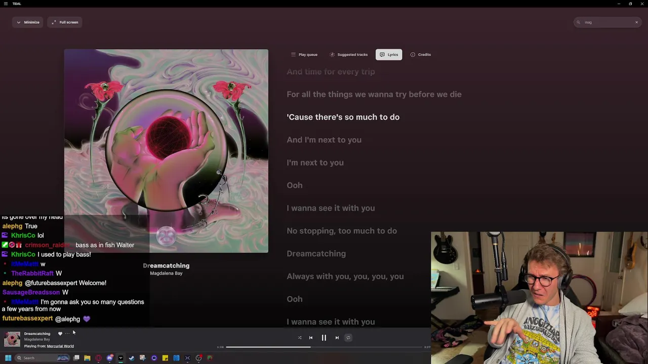Open the Windows Start menu

click(x=8, y=358)
